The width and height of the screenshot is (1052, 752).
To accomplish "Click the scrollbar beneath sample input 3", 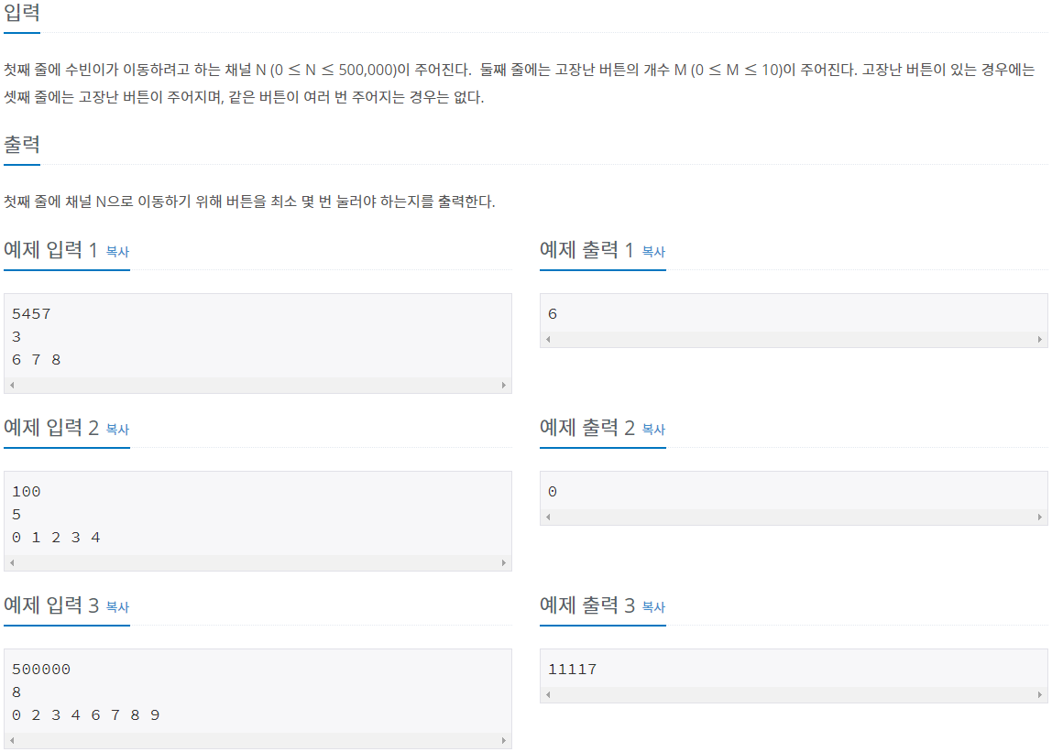I will (257, 741).
